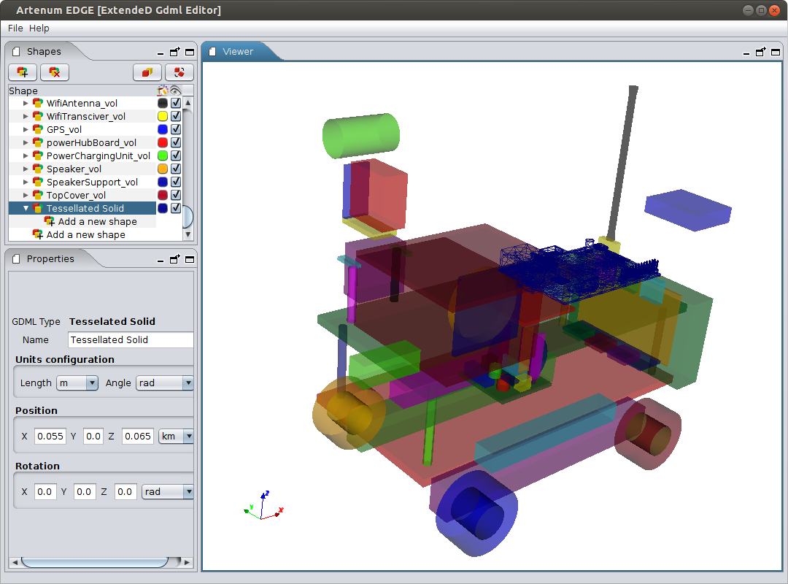
Task: Maximize the Shapes panel
Action: tap(190, 52)
